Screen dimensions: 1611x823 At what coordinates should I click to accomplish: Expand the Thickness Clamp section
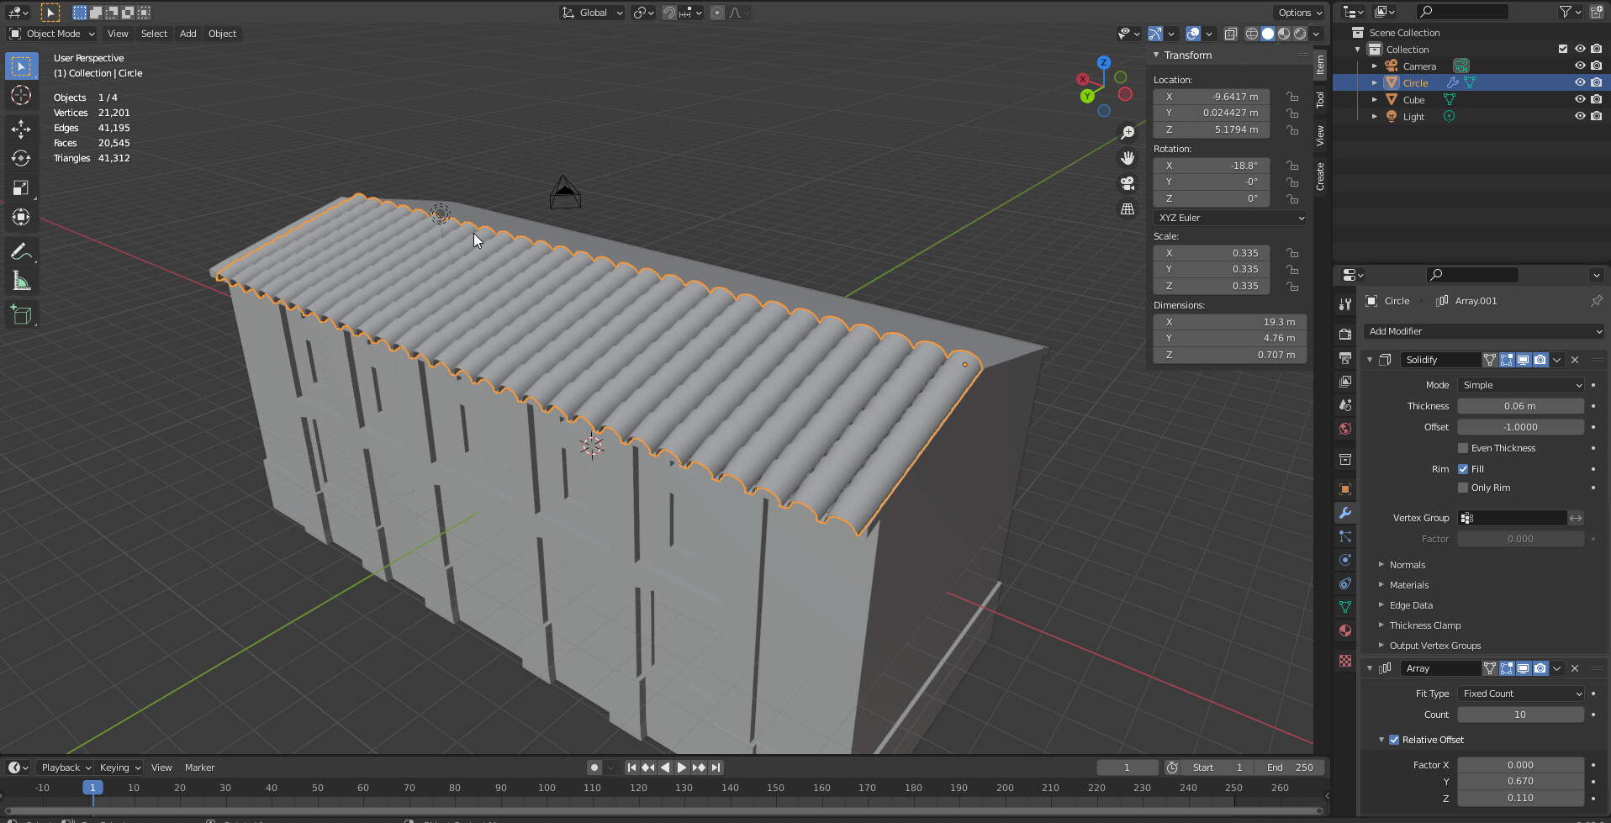[1425, 625]
